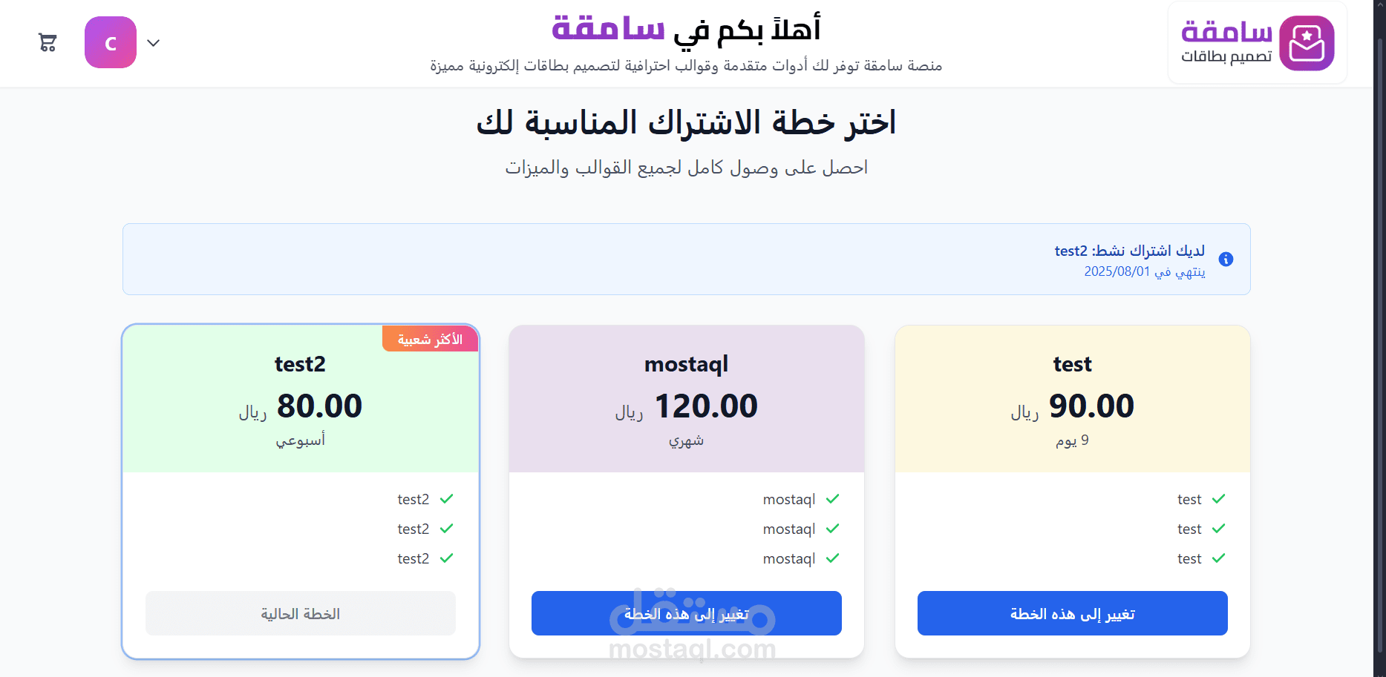Select the test2 plan card header
This screenshot has width=1386, height=677.
pyautogui.click(x=300, y=364)
